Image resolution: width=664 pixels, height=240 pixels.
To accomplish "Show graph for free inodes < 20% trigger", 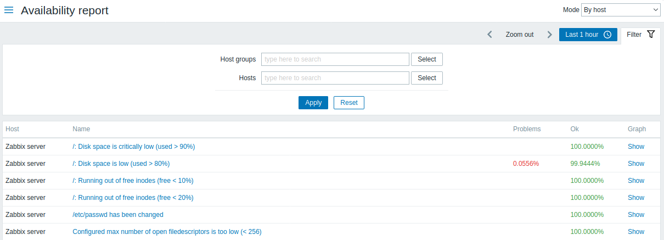I will [x=635, y=198].
